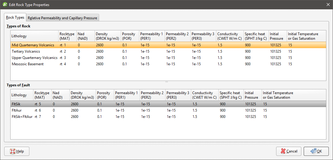Click Tertiary Volcanics Permeability 1 cell
Screen dimensions: 333x160
[145, 51]
